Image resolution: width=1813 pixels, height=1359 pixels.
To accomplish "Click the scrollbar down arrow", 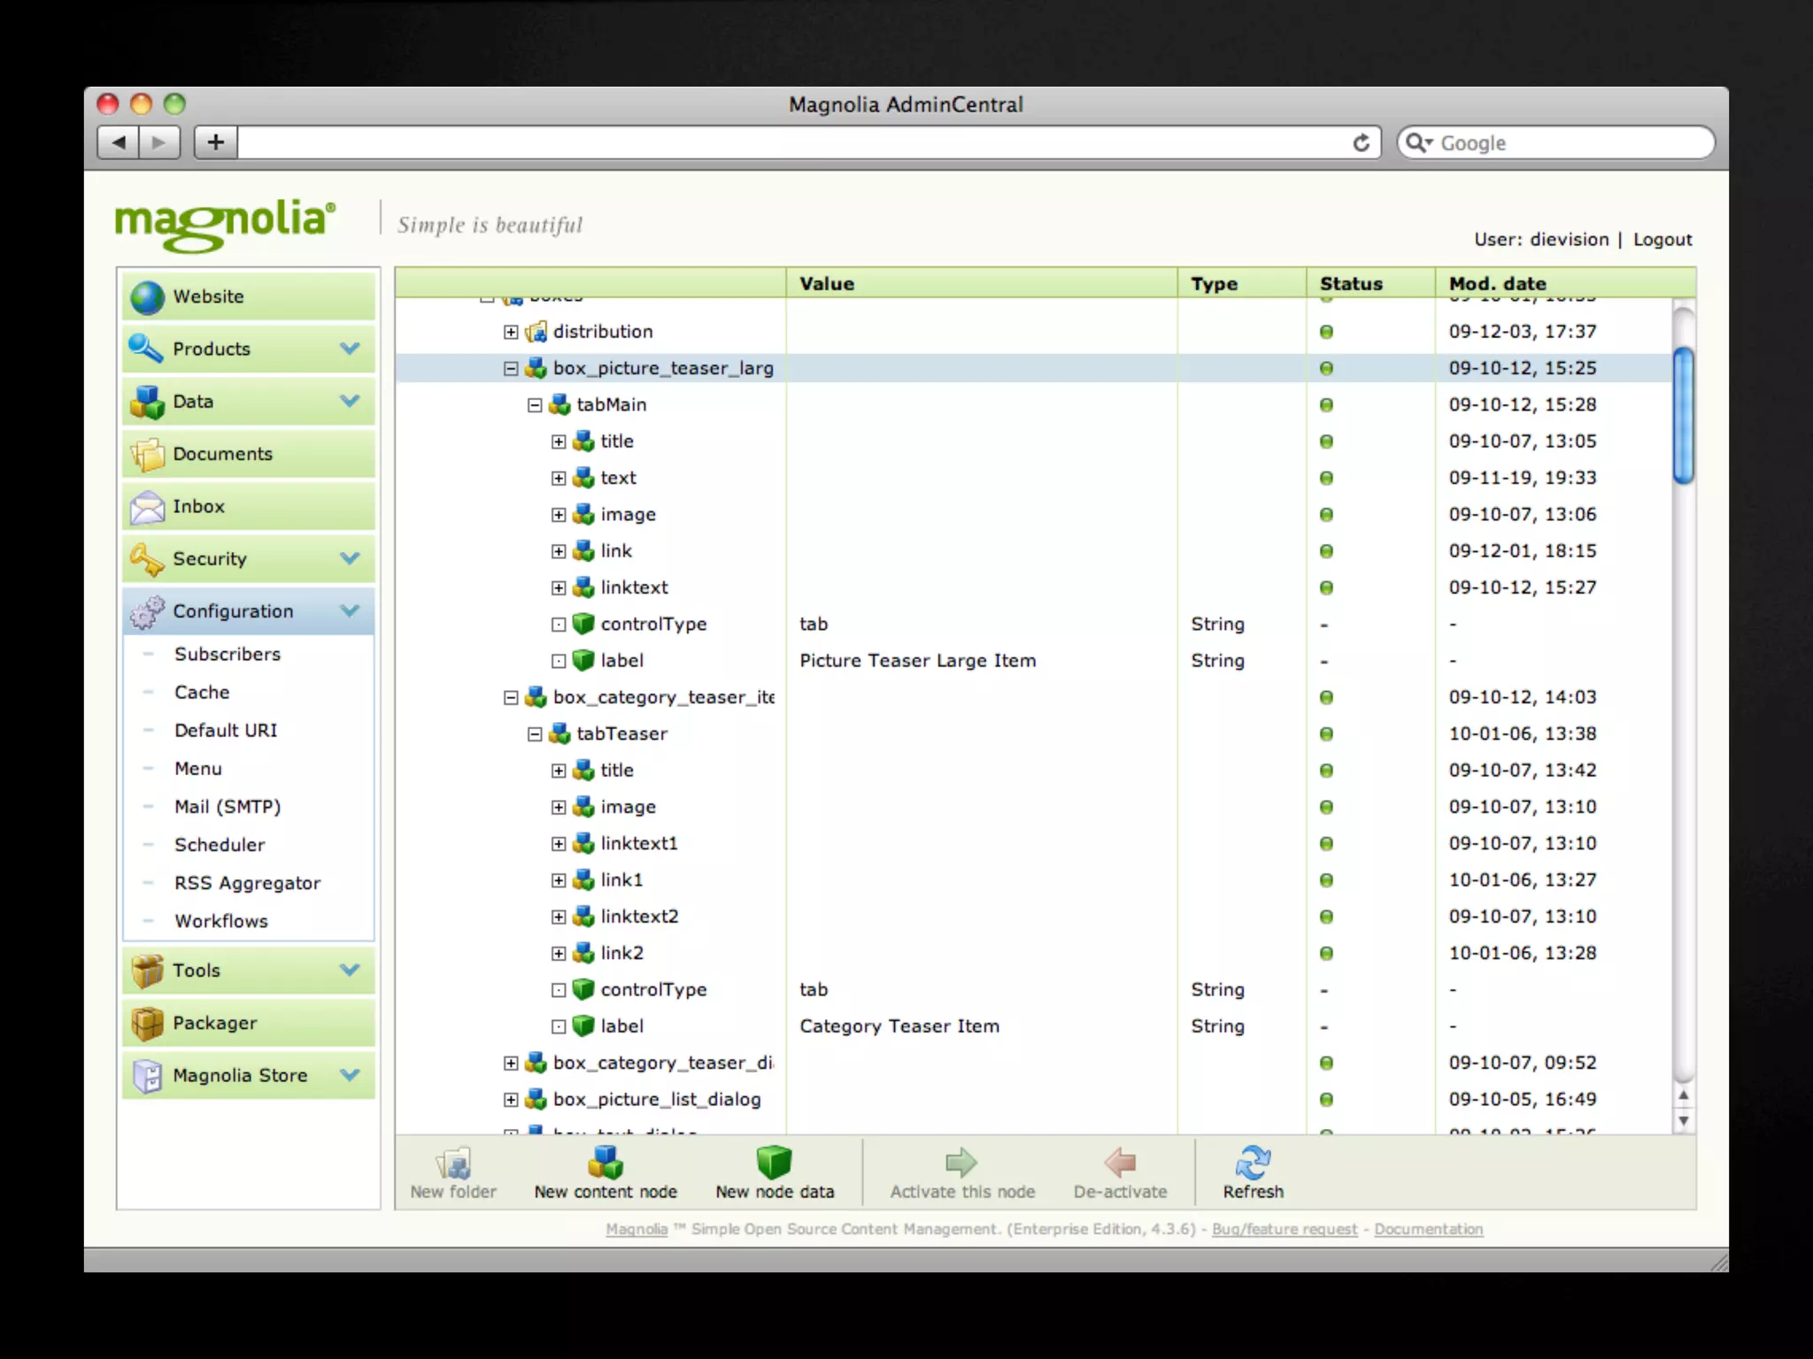I will pyautogui.click(x=1684, y=1120).
